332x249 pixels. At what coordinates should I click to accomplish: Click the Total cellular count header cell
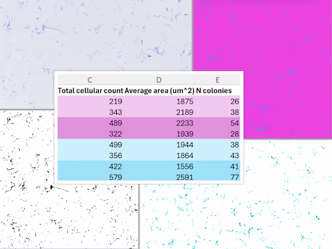(90, 90)
